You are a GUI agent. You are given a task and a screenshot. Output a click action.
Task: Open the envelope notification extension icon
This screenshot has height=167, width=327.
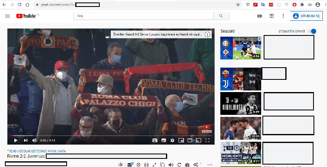point(130,165)
